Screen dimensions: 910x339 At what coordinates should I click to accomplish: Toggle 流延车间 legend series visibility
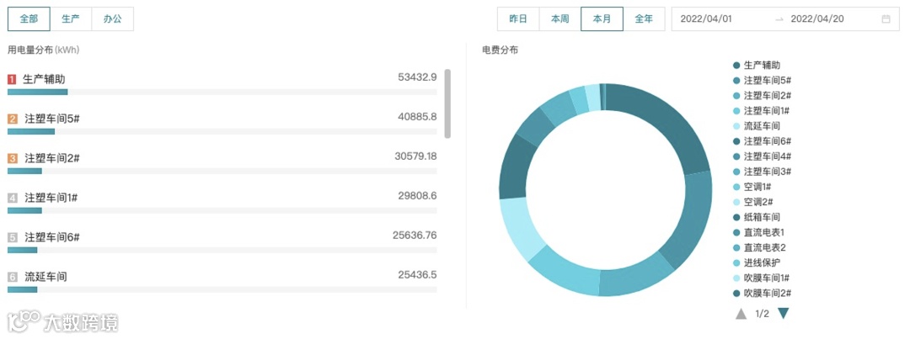[x=761, y=126]
